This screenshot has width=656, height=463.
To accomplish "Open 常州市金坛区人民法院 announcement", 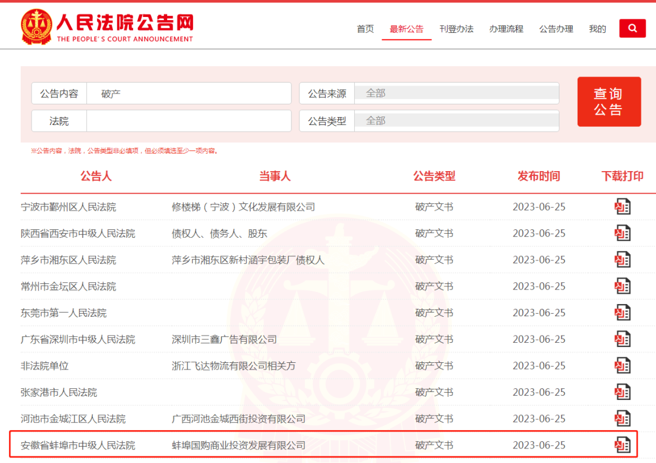I will pos(69,286).
